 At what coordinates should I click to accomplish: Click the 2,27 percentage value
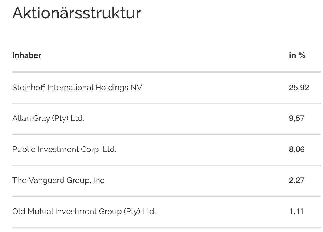[x=297, y=180]
